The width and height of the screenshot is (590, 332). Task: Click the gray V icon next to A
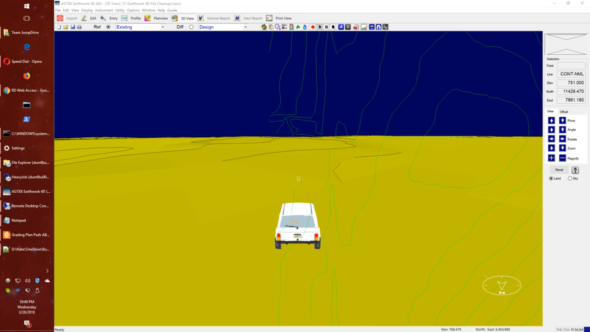(348, 27)
